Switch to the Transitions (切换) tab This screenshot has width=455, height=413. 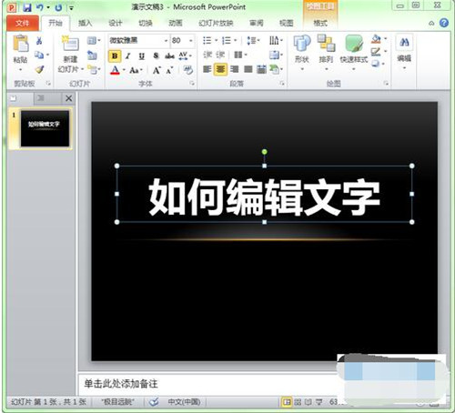(146, 23)
